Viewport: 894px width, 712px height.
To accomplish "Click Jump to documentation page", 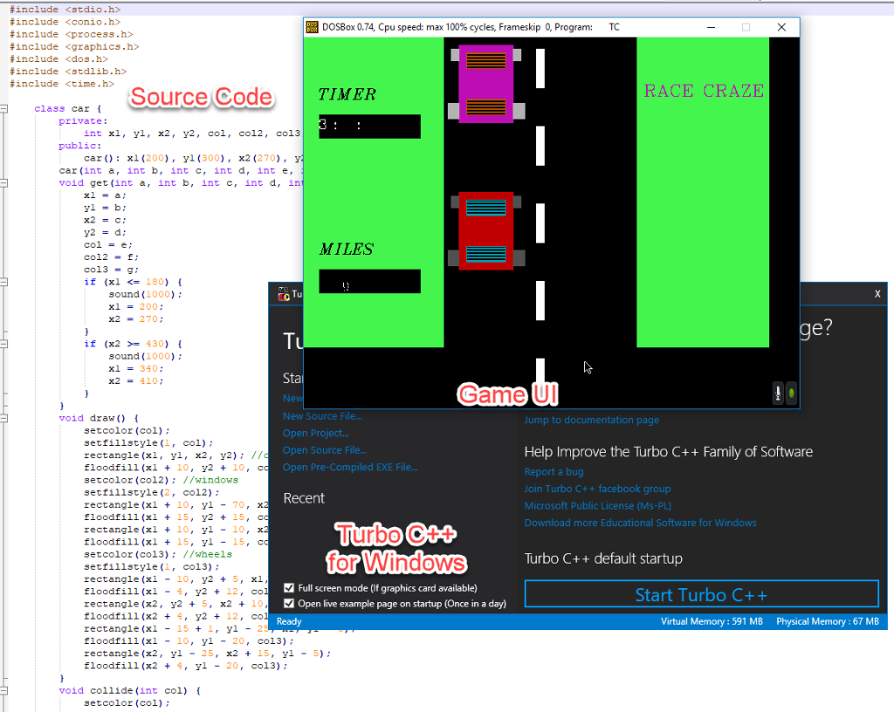I will [591, 420].
